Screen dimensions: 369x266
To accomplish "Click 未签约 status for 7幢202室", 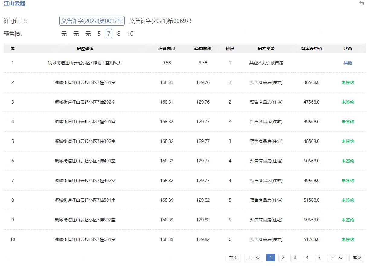I will point(348,102).
